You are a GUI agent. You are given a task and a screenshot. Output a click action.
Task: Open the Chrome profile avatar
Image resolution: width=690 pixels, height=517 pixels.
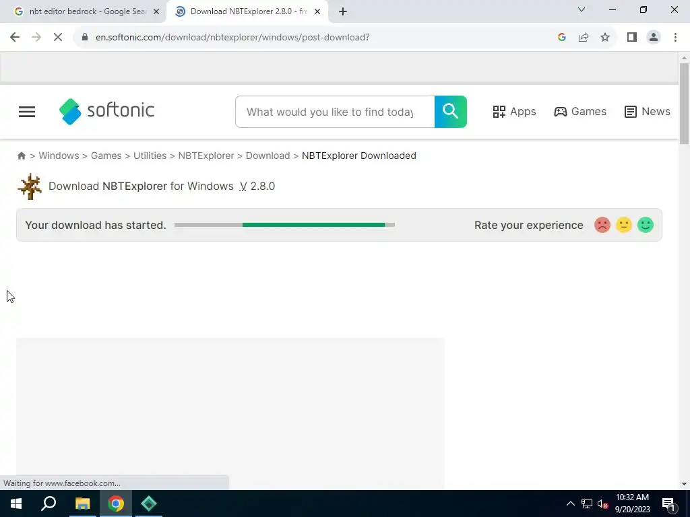pos(654,38)
